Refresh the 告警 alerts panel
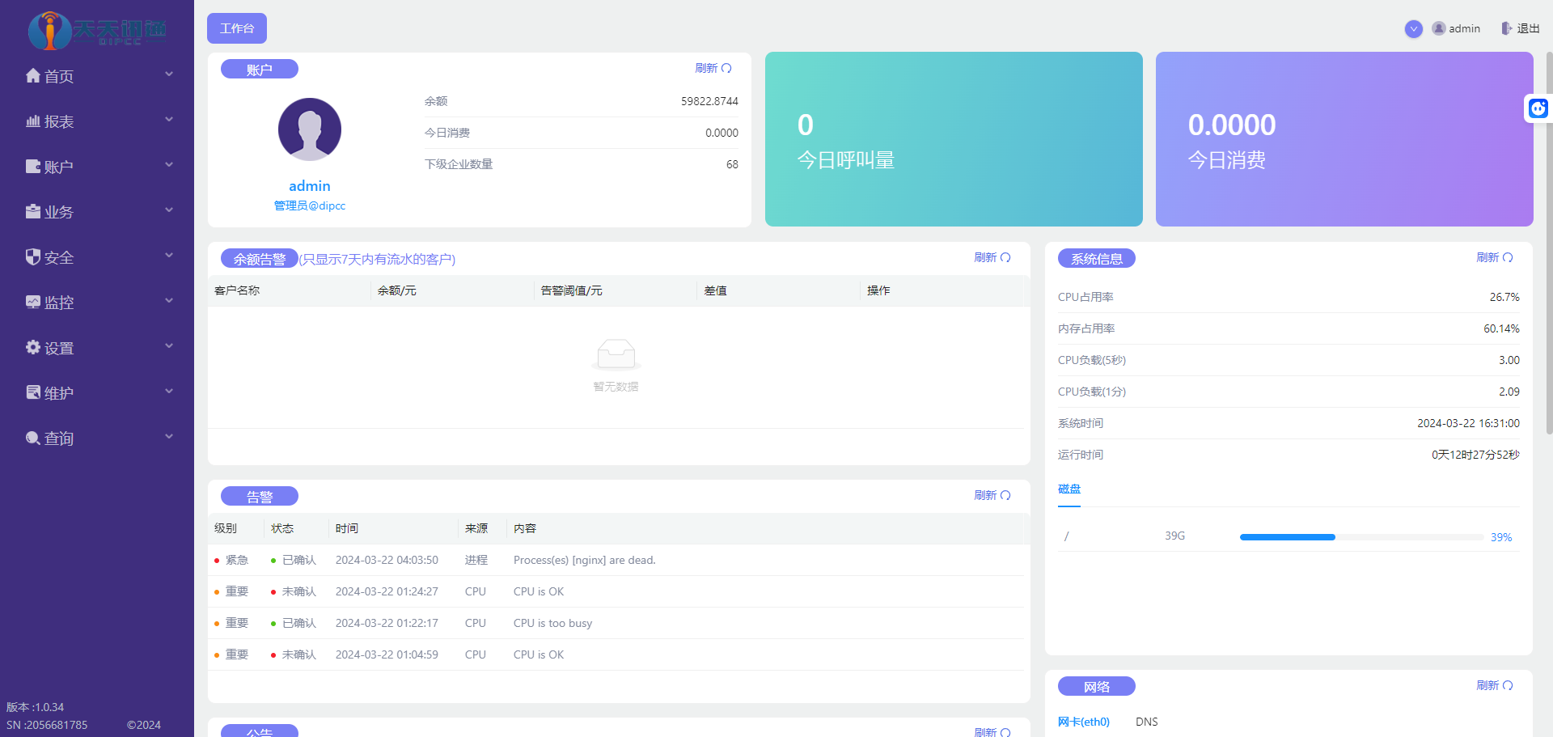 tap(992, 495)
